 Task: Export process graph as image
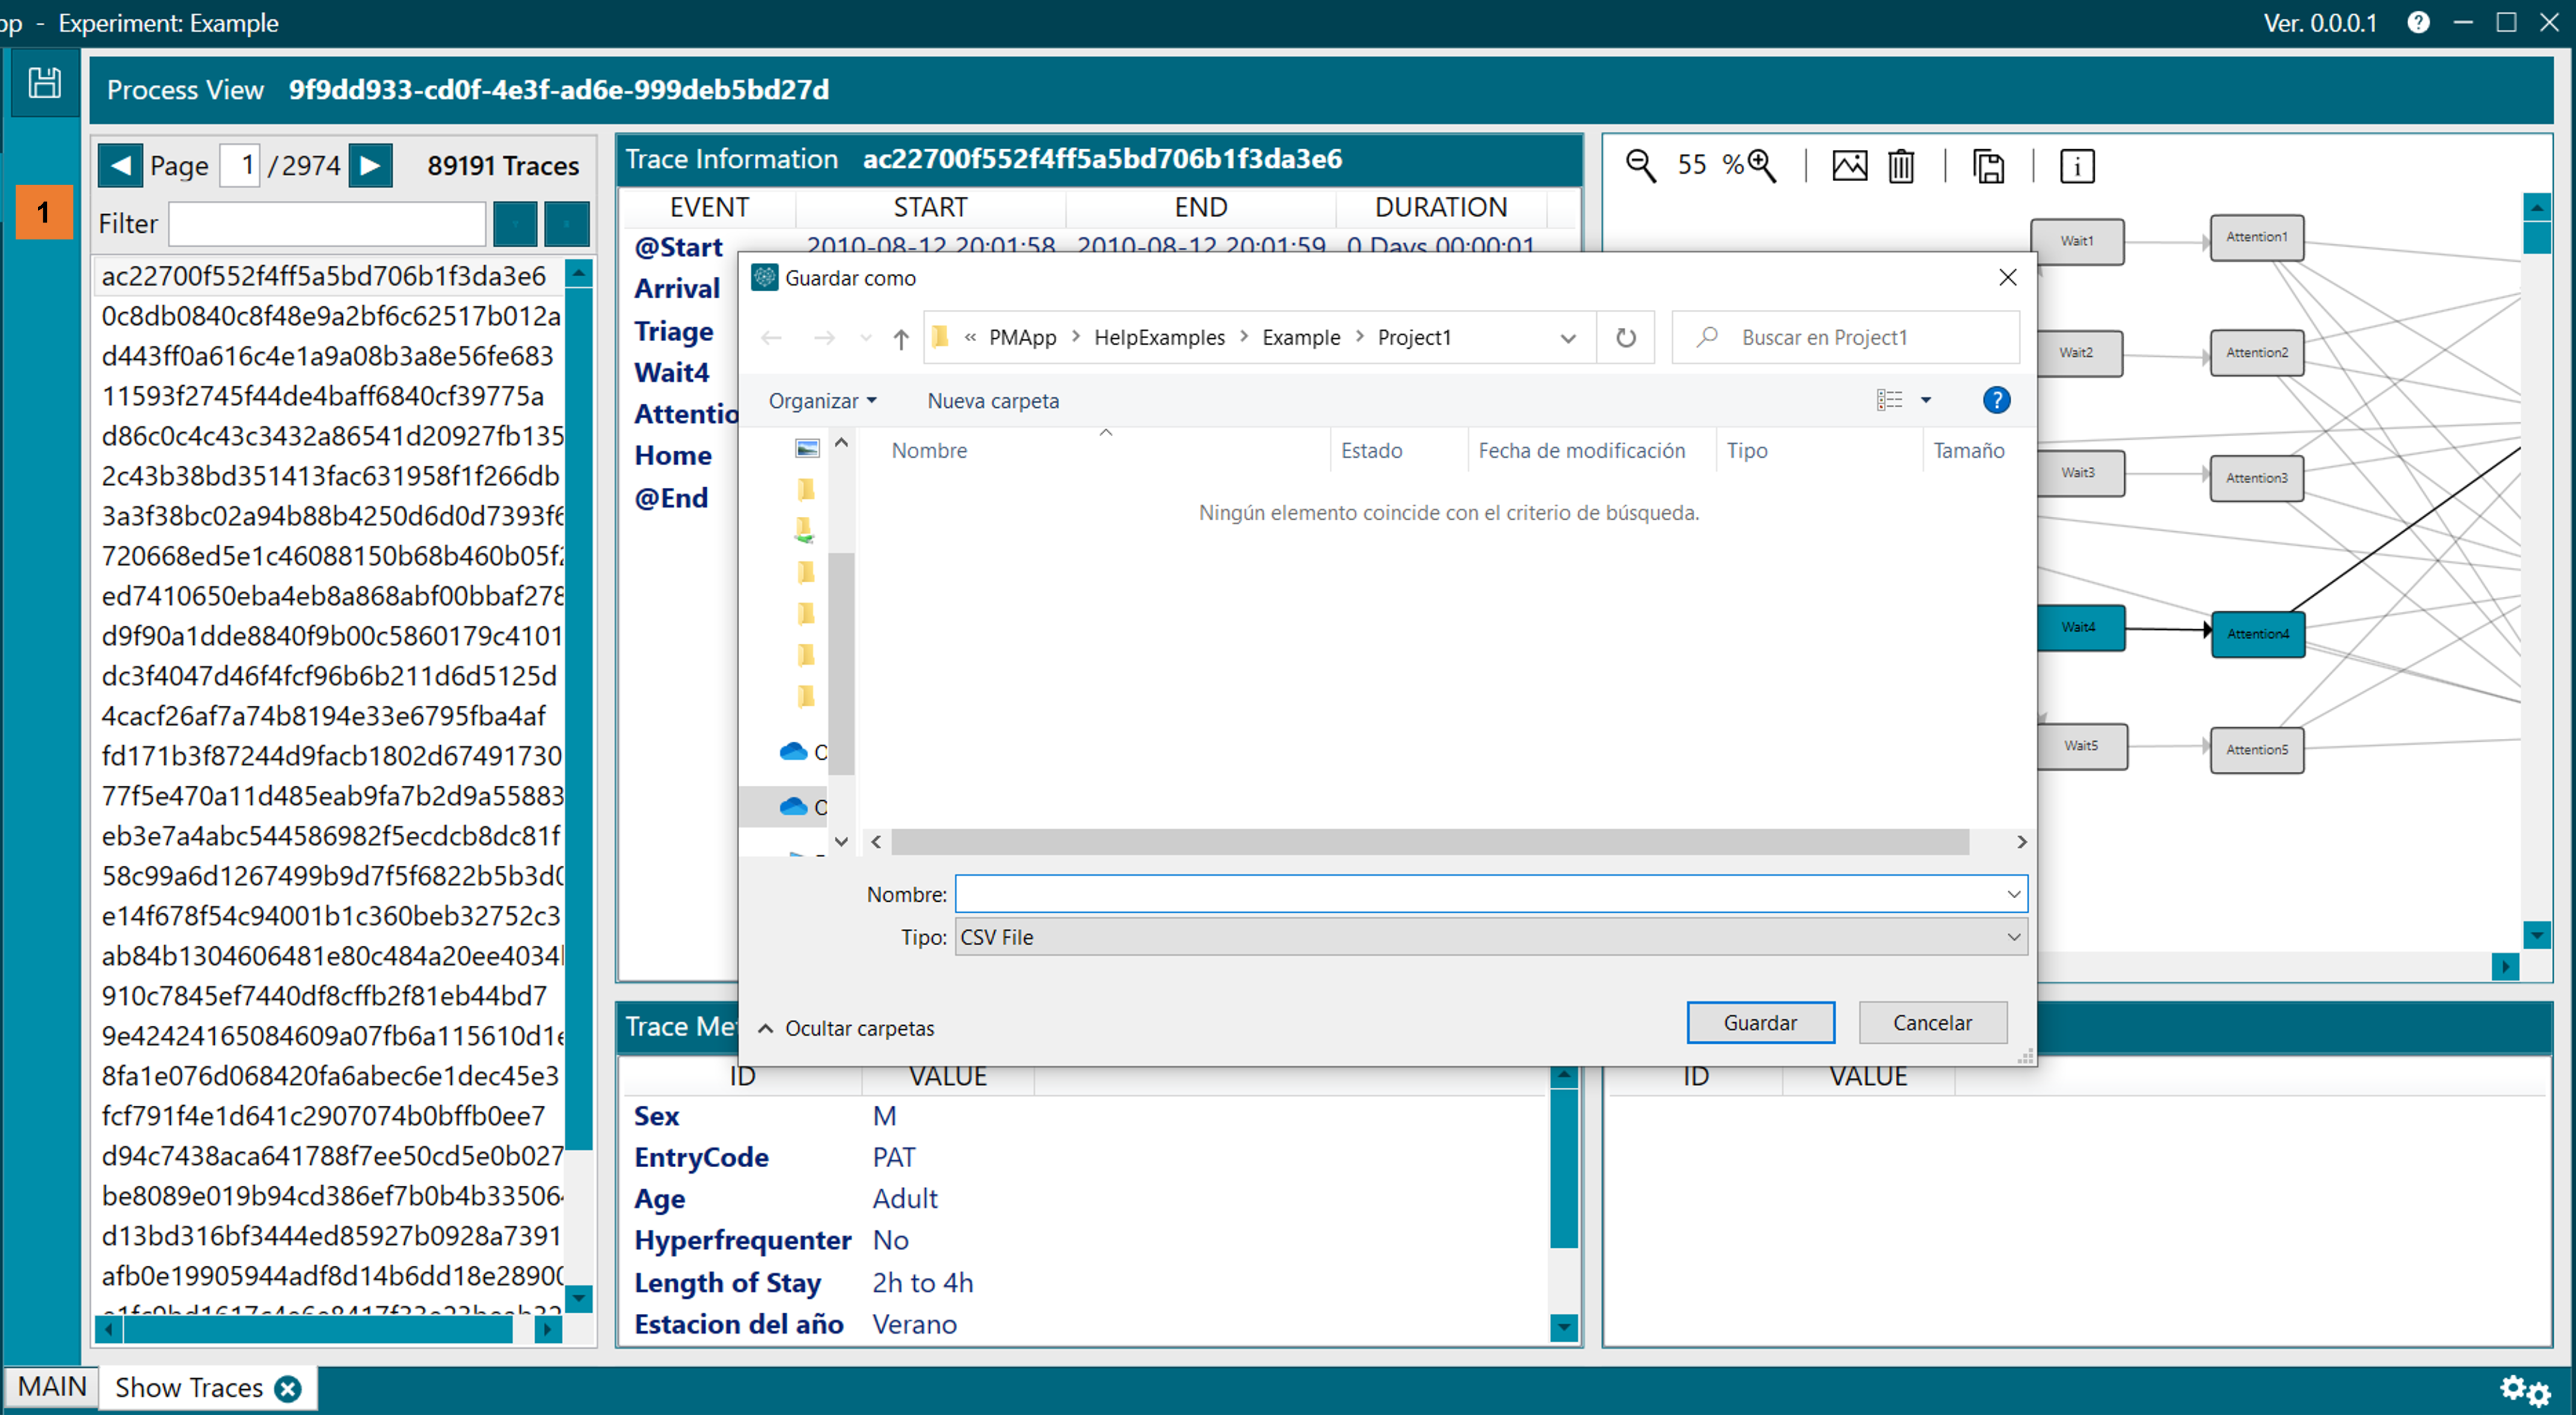click(1849, 166)
